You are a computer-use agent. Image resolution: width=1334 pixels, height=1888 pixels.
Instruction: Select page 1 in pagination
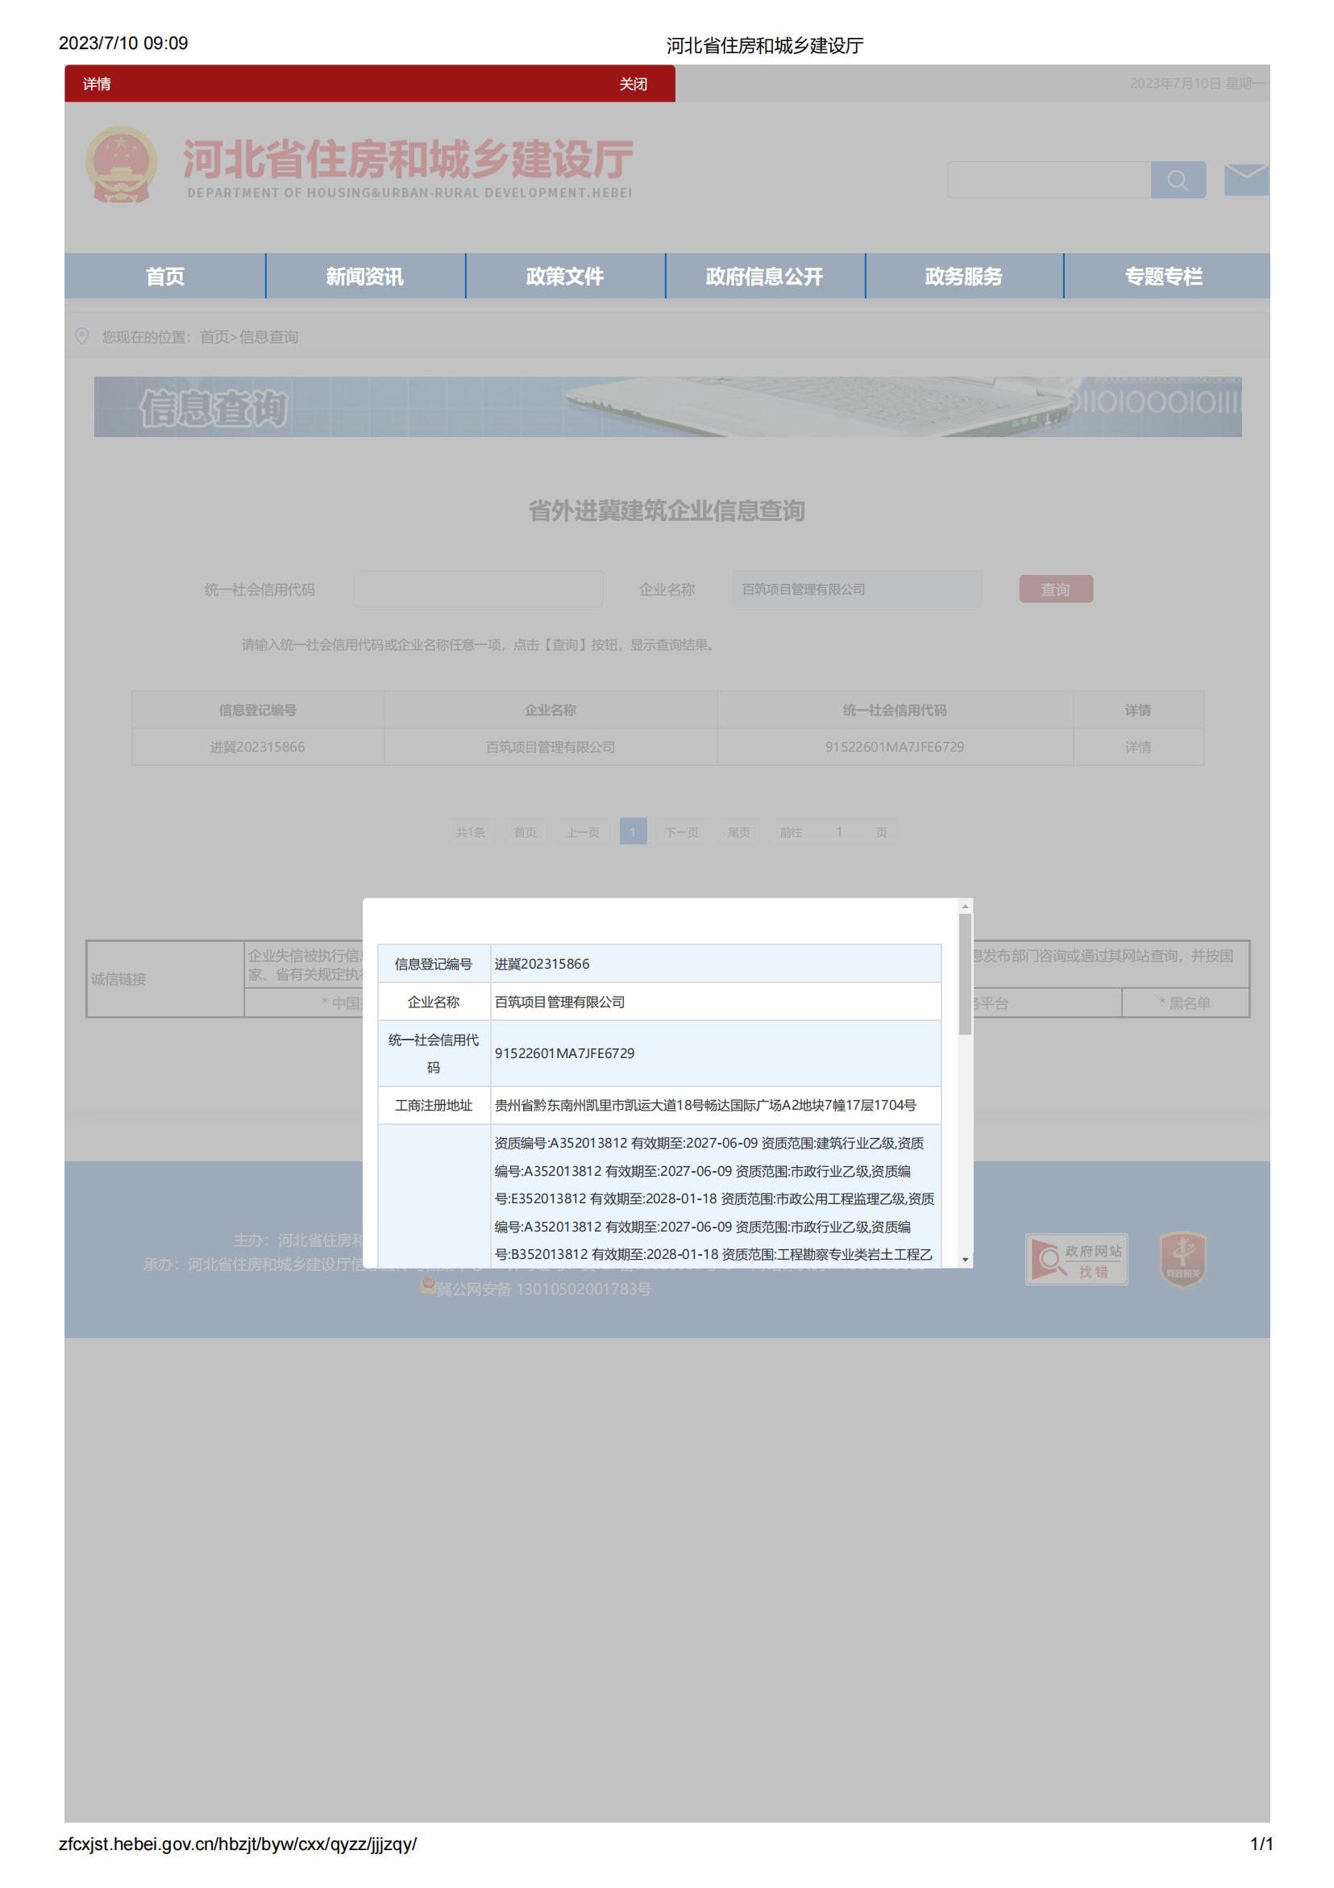(633, 831)
